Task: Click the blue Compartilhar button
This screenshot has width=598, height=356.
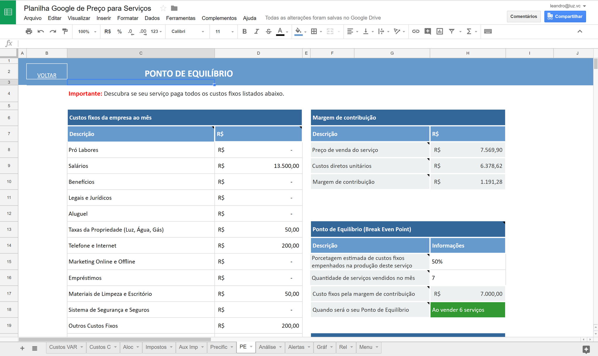Action: 565,16
